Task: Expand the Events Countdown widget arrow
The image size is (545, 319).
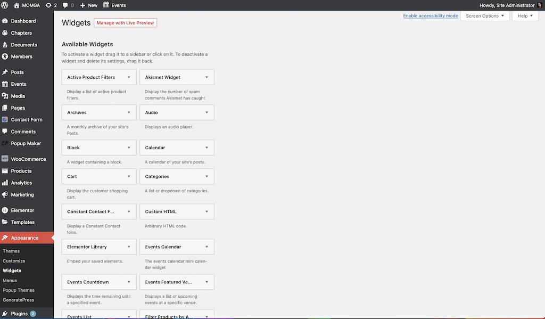Action: (x=129, y=282)
